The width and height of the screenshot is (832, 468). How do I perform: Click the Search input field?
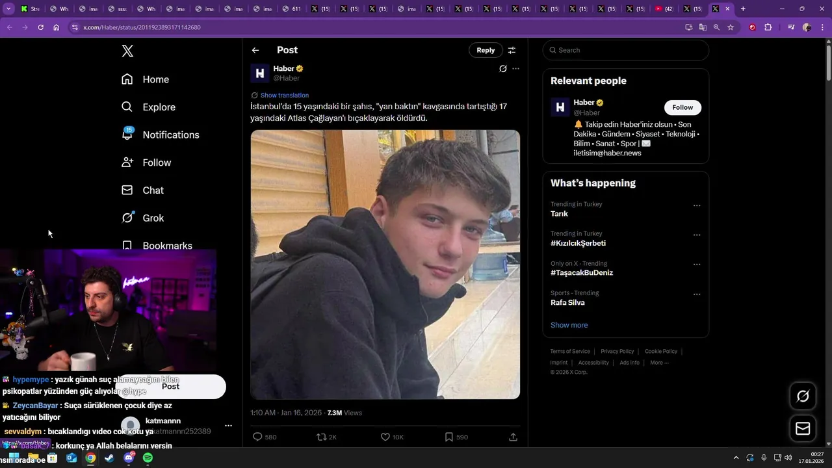coord(627,50)
